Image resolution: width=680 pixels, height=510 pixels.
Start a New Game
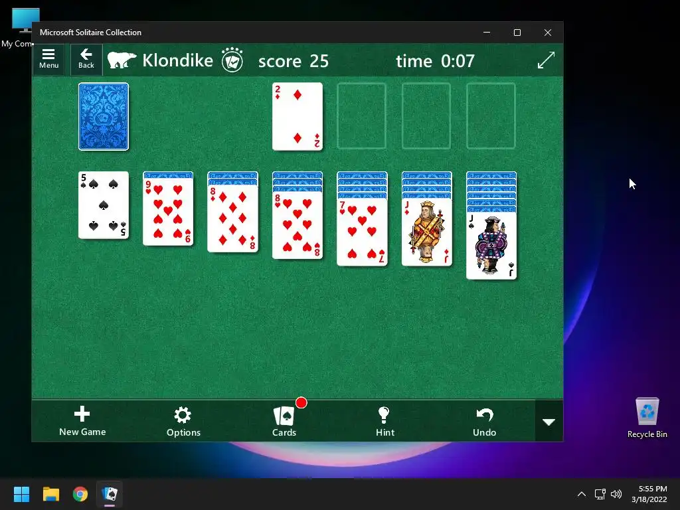(82, 421)
